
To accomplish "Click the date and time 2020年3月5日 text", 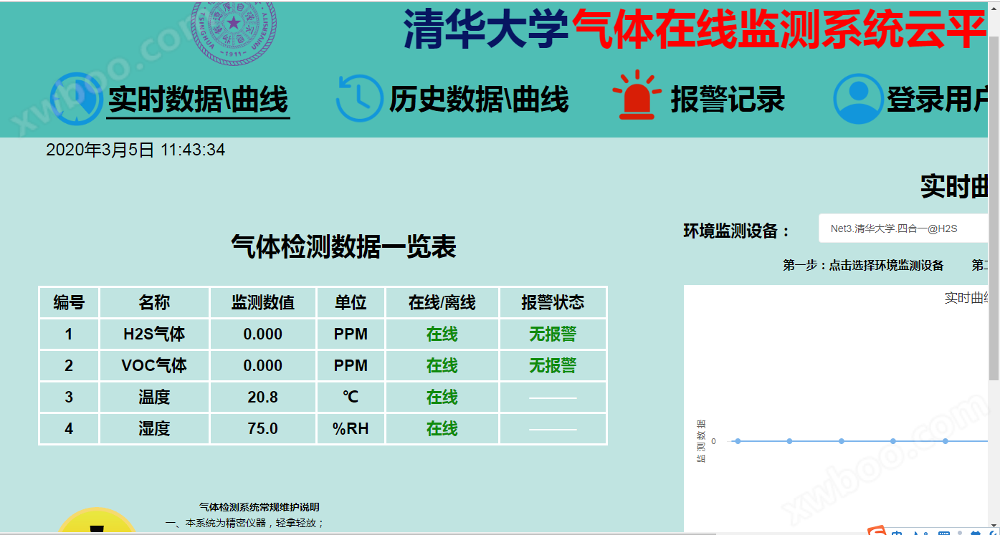I will 135,150.
